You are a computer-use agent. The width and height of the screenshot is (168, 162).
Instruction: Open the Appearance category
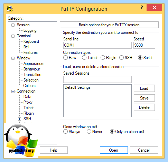(x=34, y=64)
